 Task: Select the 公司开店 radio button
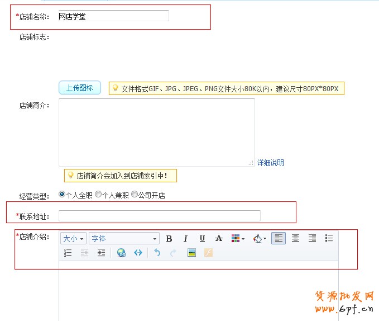(x=135, y=195)
